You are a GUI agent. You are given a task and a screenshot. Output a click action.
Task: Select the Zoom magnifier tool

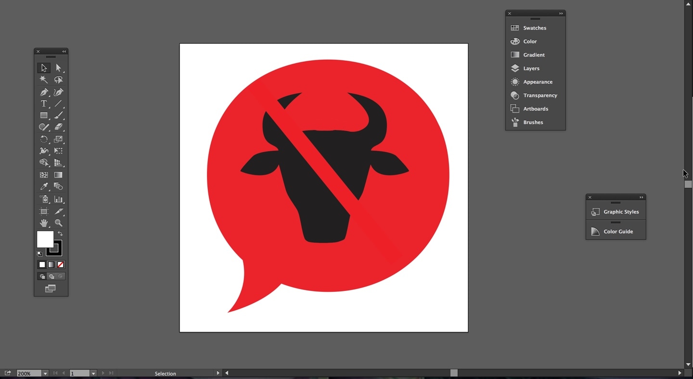59,223
